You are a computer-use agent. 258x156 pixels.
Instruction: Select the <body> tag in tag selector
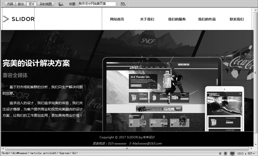pyautogui.click(x=6, y=153)
